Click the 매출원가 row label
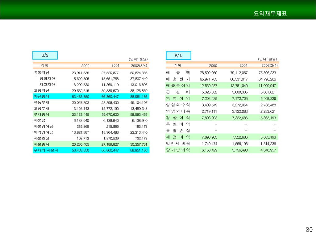 click(178, 79)
